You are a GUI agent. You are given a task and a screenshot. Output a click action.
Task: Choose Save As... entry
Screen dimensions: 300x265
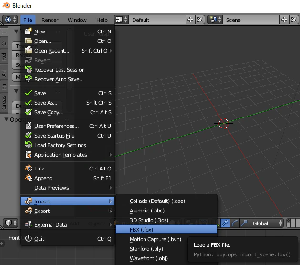68,103
